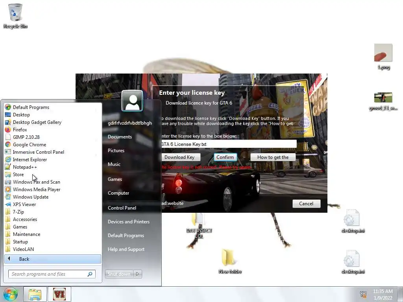This screenshot has width=403, height=302.
Task: Click the network tray icon
Action: tap(363, 295)
